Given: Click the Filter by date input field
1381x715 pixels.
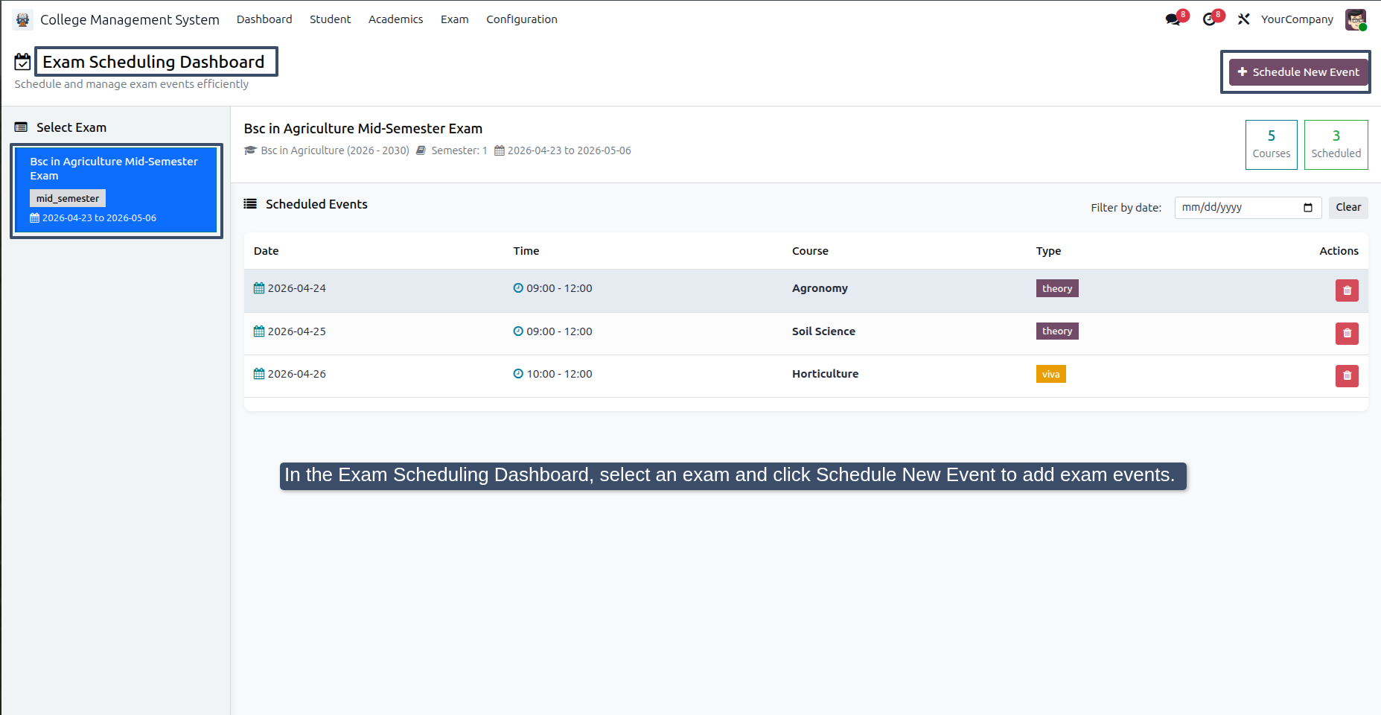Looking at the screenshot, I should (1248, 208).
